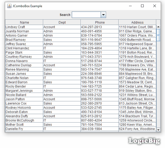Click the Address column header
Image resolution: width=165 pixels, height=148 pixels.
[137, 23]
